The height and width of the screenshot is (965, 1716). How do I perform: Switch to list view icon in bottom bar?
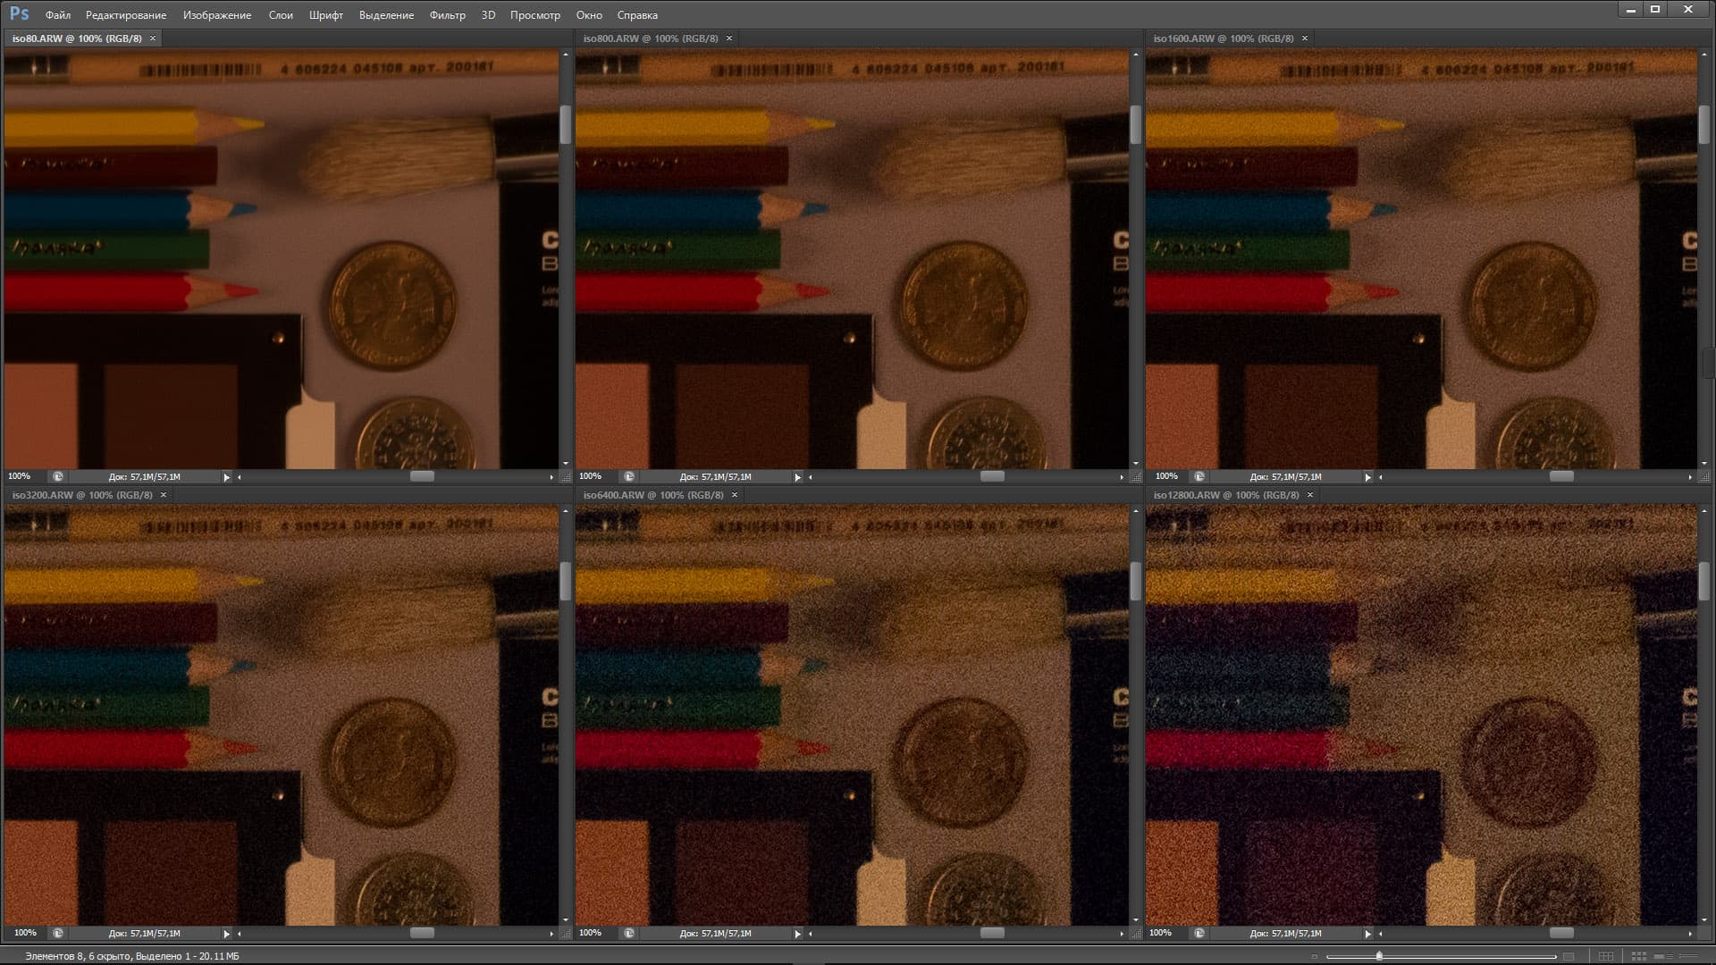coord(1688,956)
